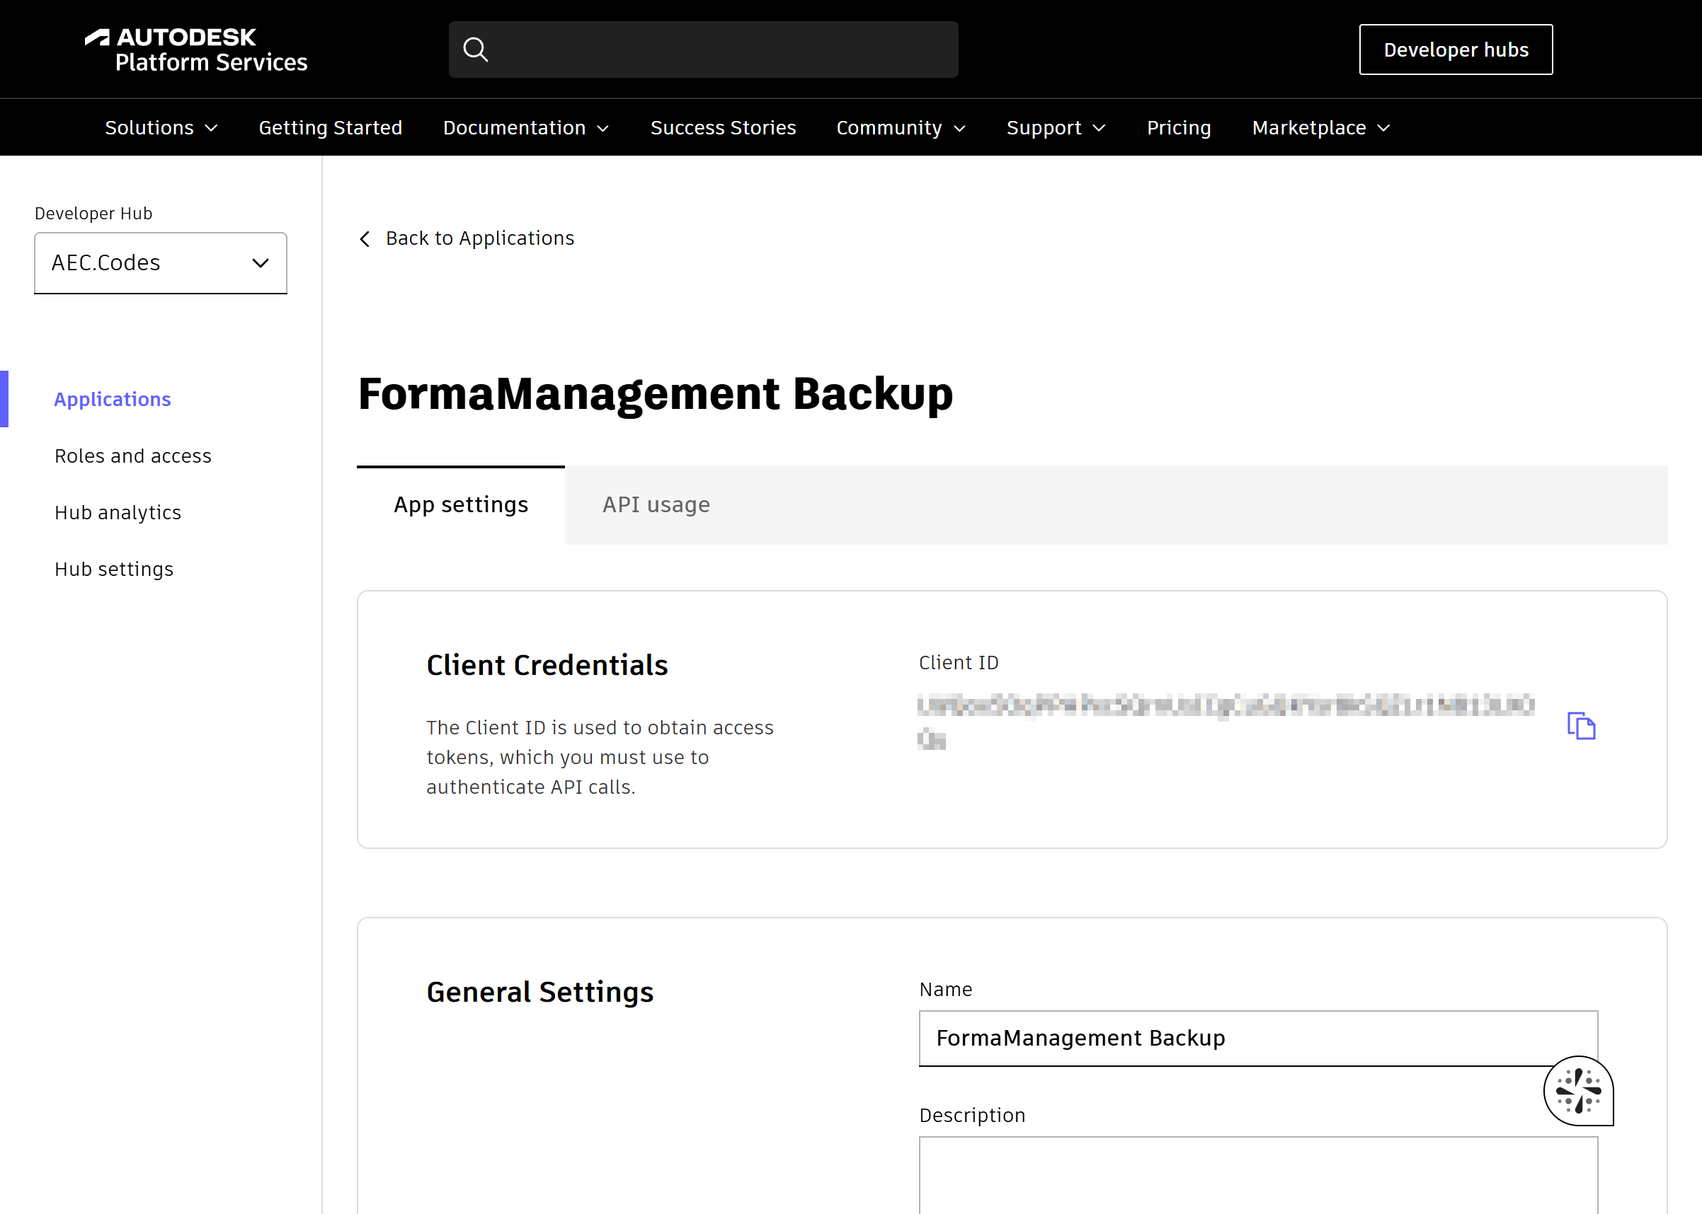Open the Developer hubs button
The image size is (1702, 1214).
point(1456,50)
